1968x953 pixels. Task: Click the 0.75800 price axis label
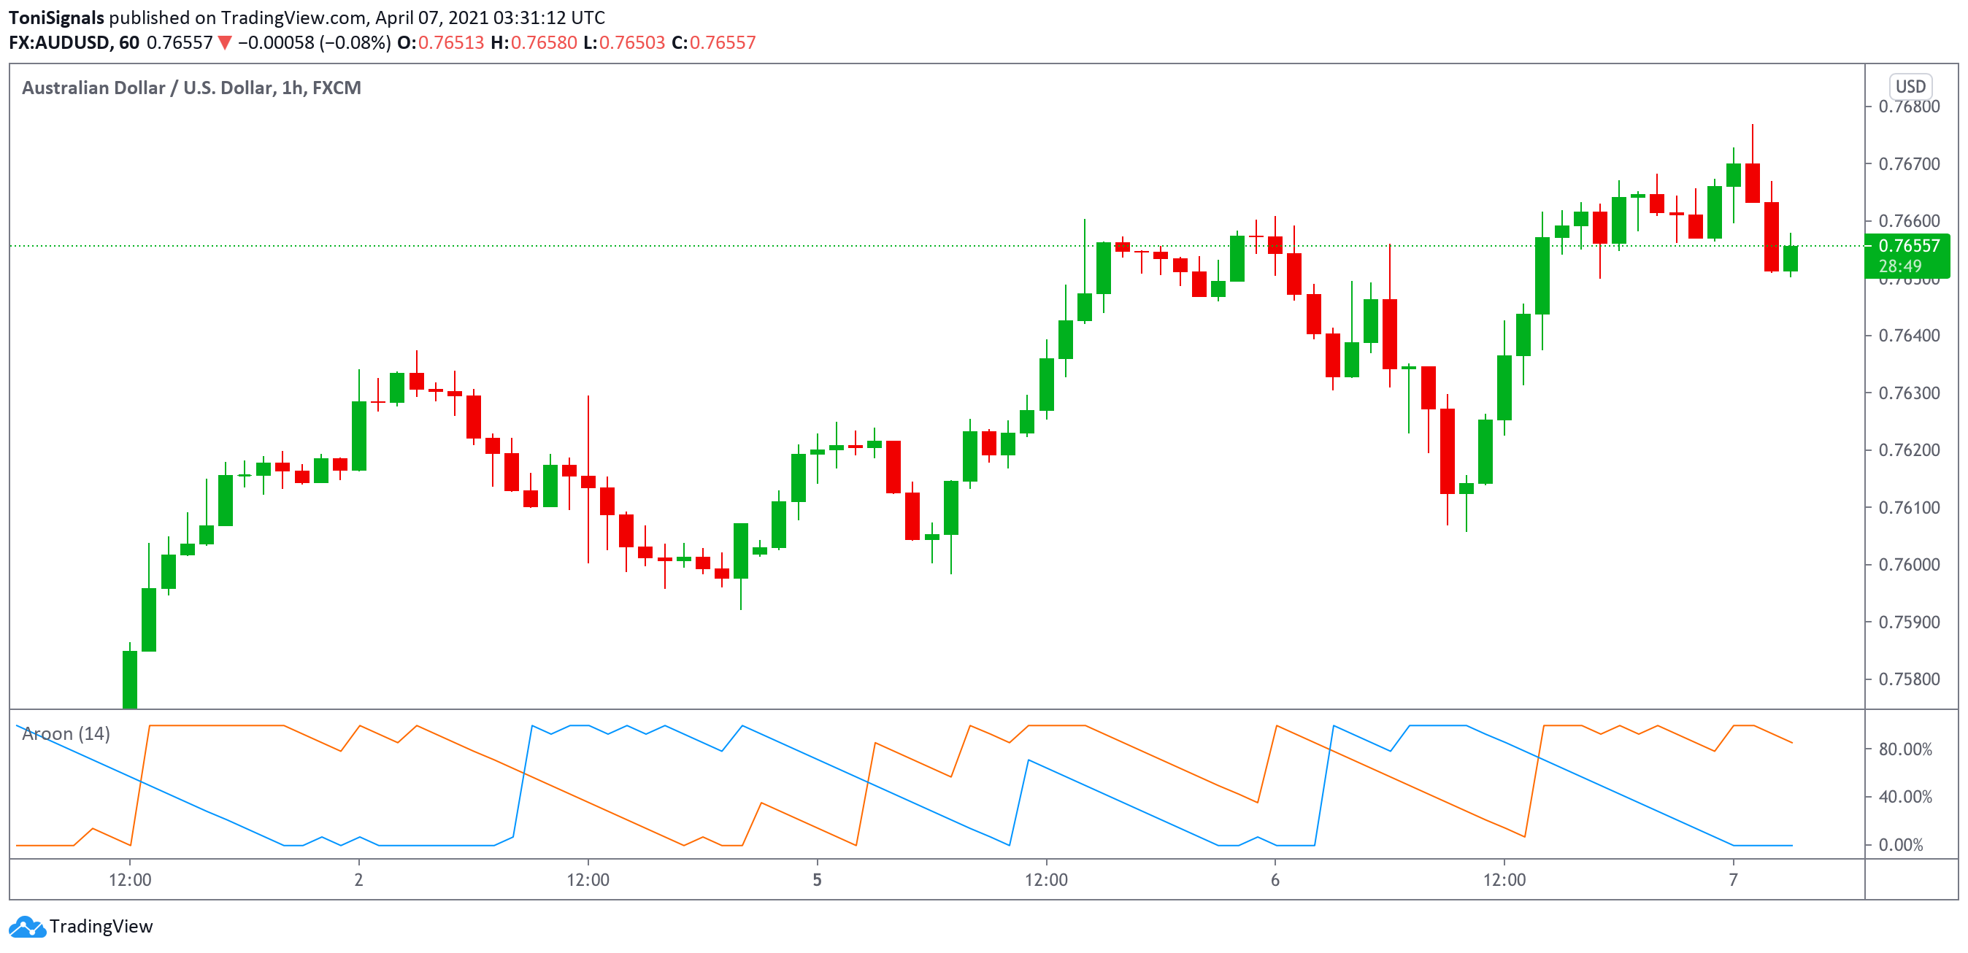click(x=1908, y=679)
